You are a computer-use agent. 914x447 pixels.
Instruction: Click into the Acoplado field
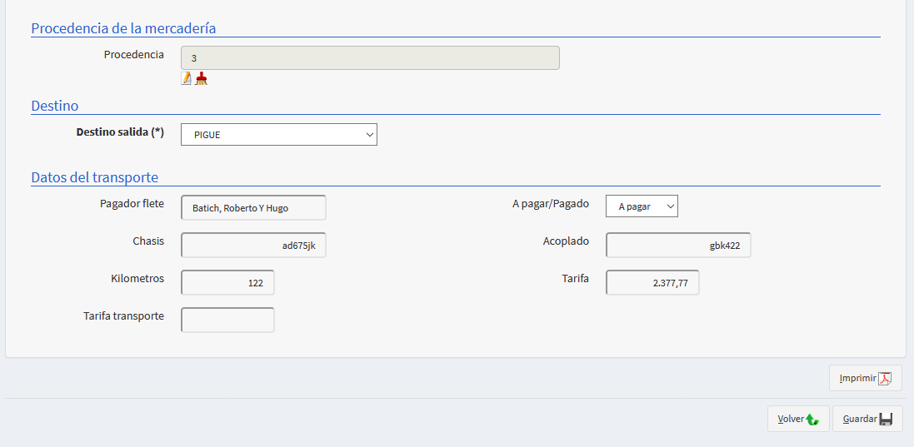(x=678, y=246)
